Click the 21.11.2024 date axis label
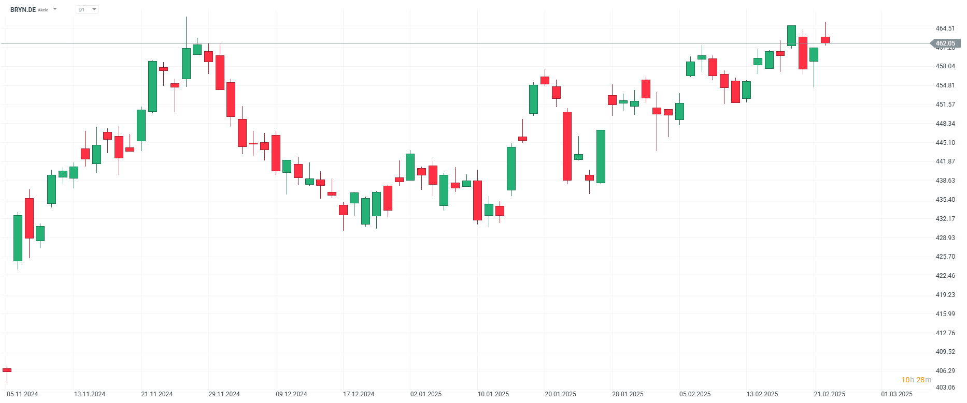 click(x=157, y=394)
